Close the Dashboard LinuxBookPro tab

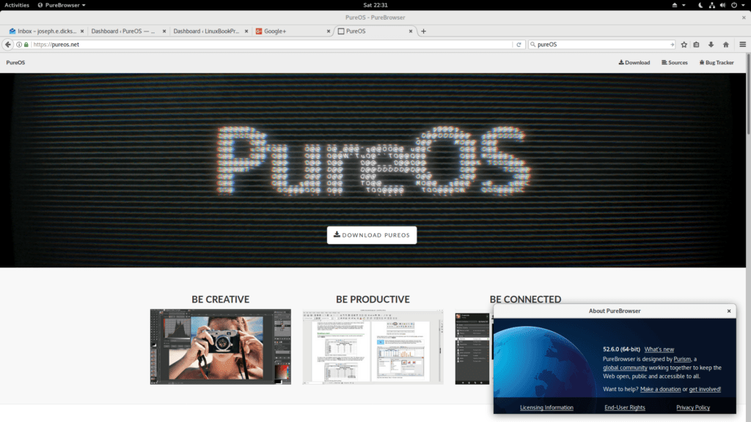tap(246, 31)
